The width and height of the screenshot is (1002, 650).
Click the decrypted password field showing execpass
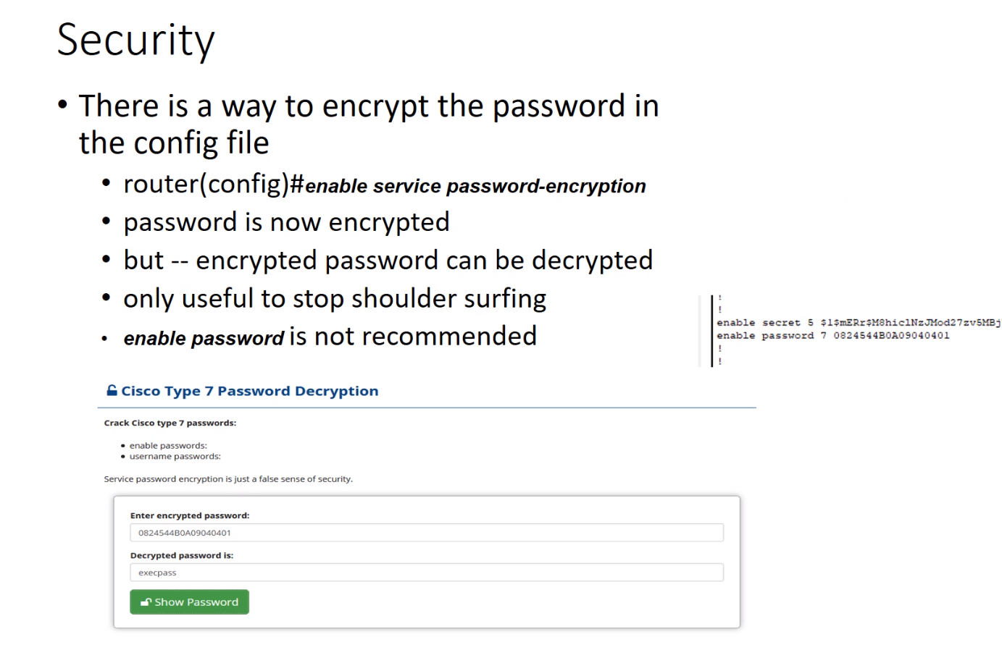click(x=426, y=573)
